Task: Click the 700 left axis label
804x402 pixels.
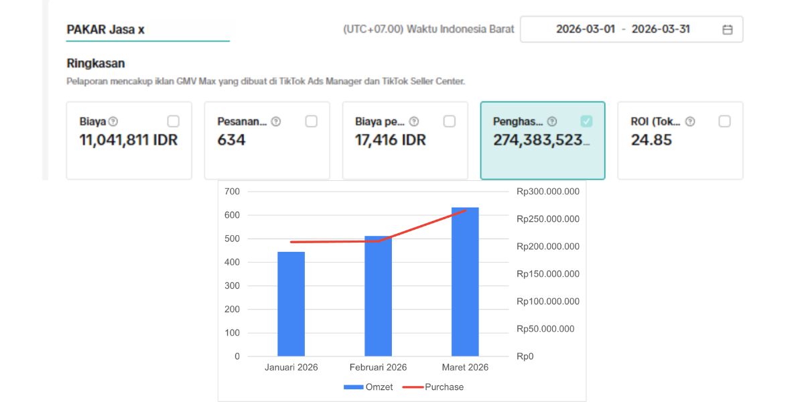Action: click(x=232, y=192)
